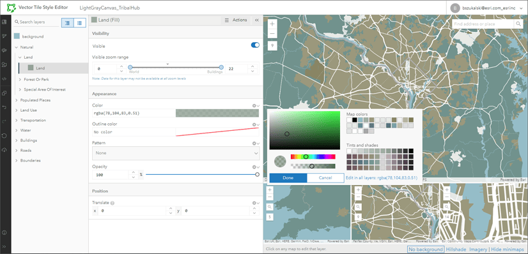
Task: Collapse the Natural layer group
Action: 16,47
